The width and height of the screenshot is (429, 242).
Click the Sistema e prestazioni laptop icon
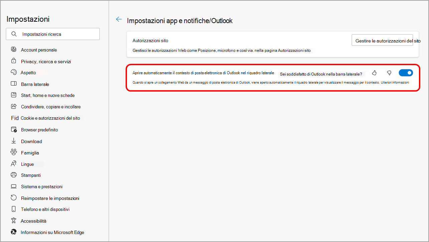pos(14,186)
